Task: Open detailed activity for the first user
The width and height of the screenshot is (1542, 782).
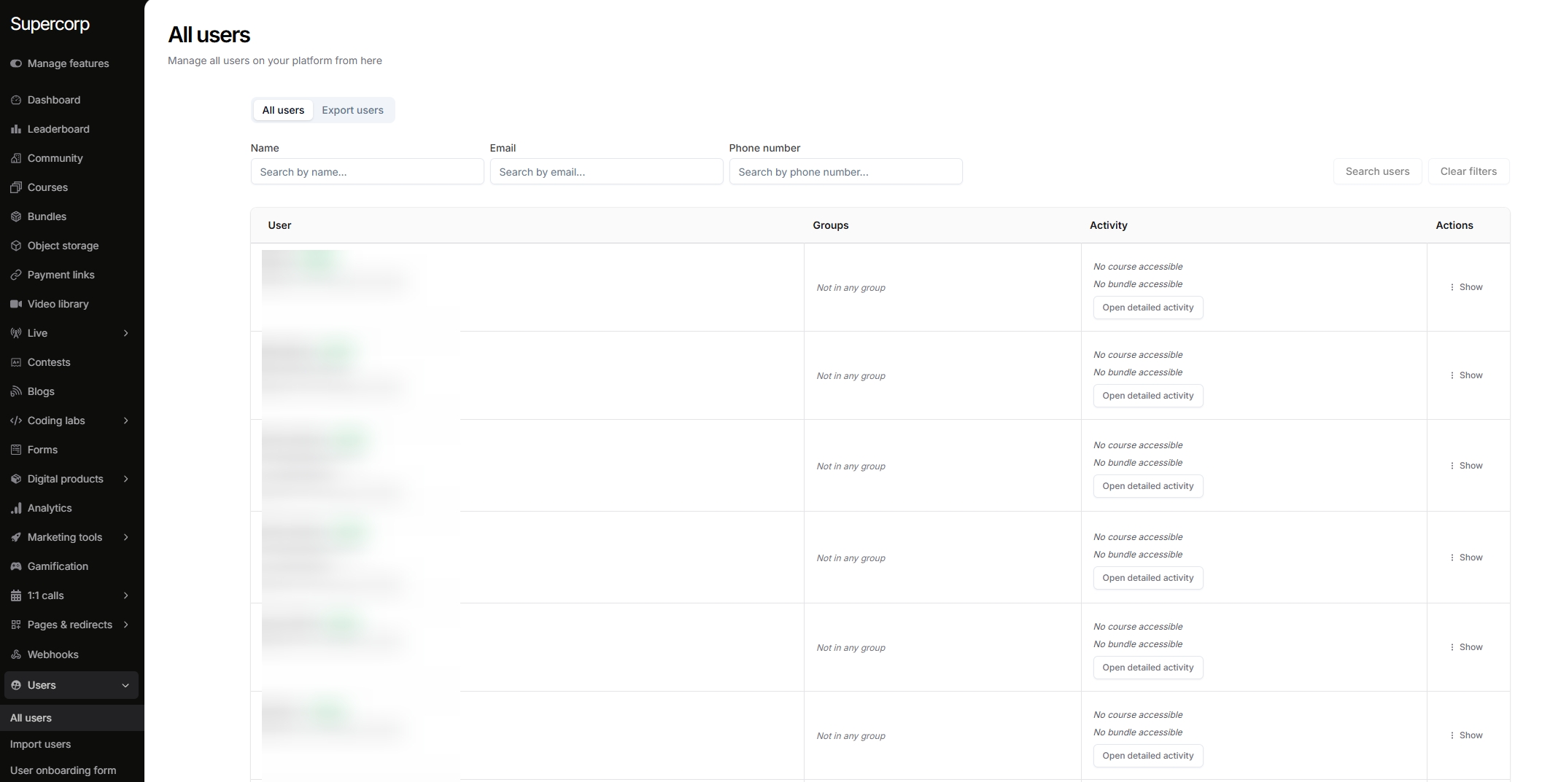Action: pos(1147,308)
